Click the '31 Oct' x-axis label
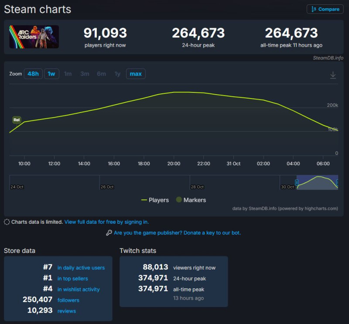The width and height of the screenshot is (349, 324). pyautogui.click(x=233, y=164)
